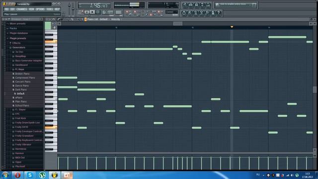This screenshot has width=318, height=179.
Task: Click the fourth round icon in lower shortcut row
Action: [x=201, y=13]
